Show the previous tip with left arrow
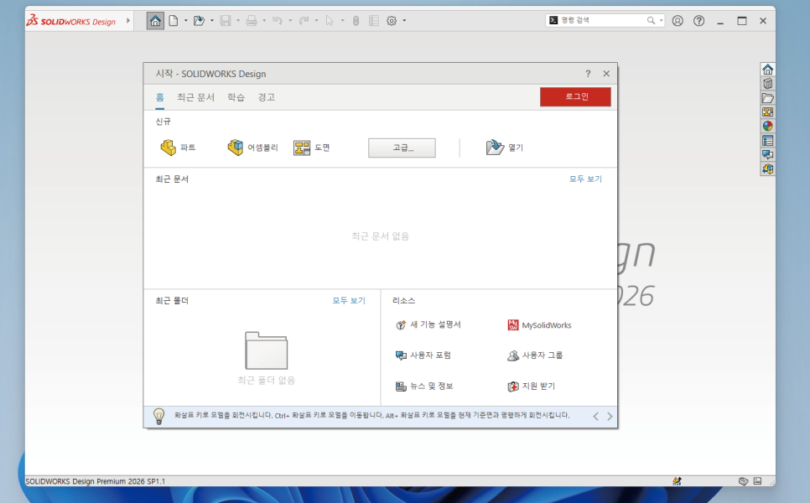This screenshot has width=810, height=503. point(595,417)
